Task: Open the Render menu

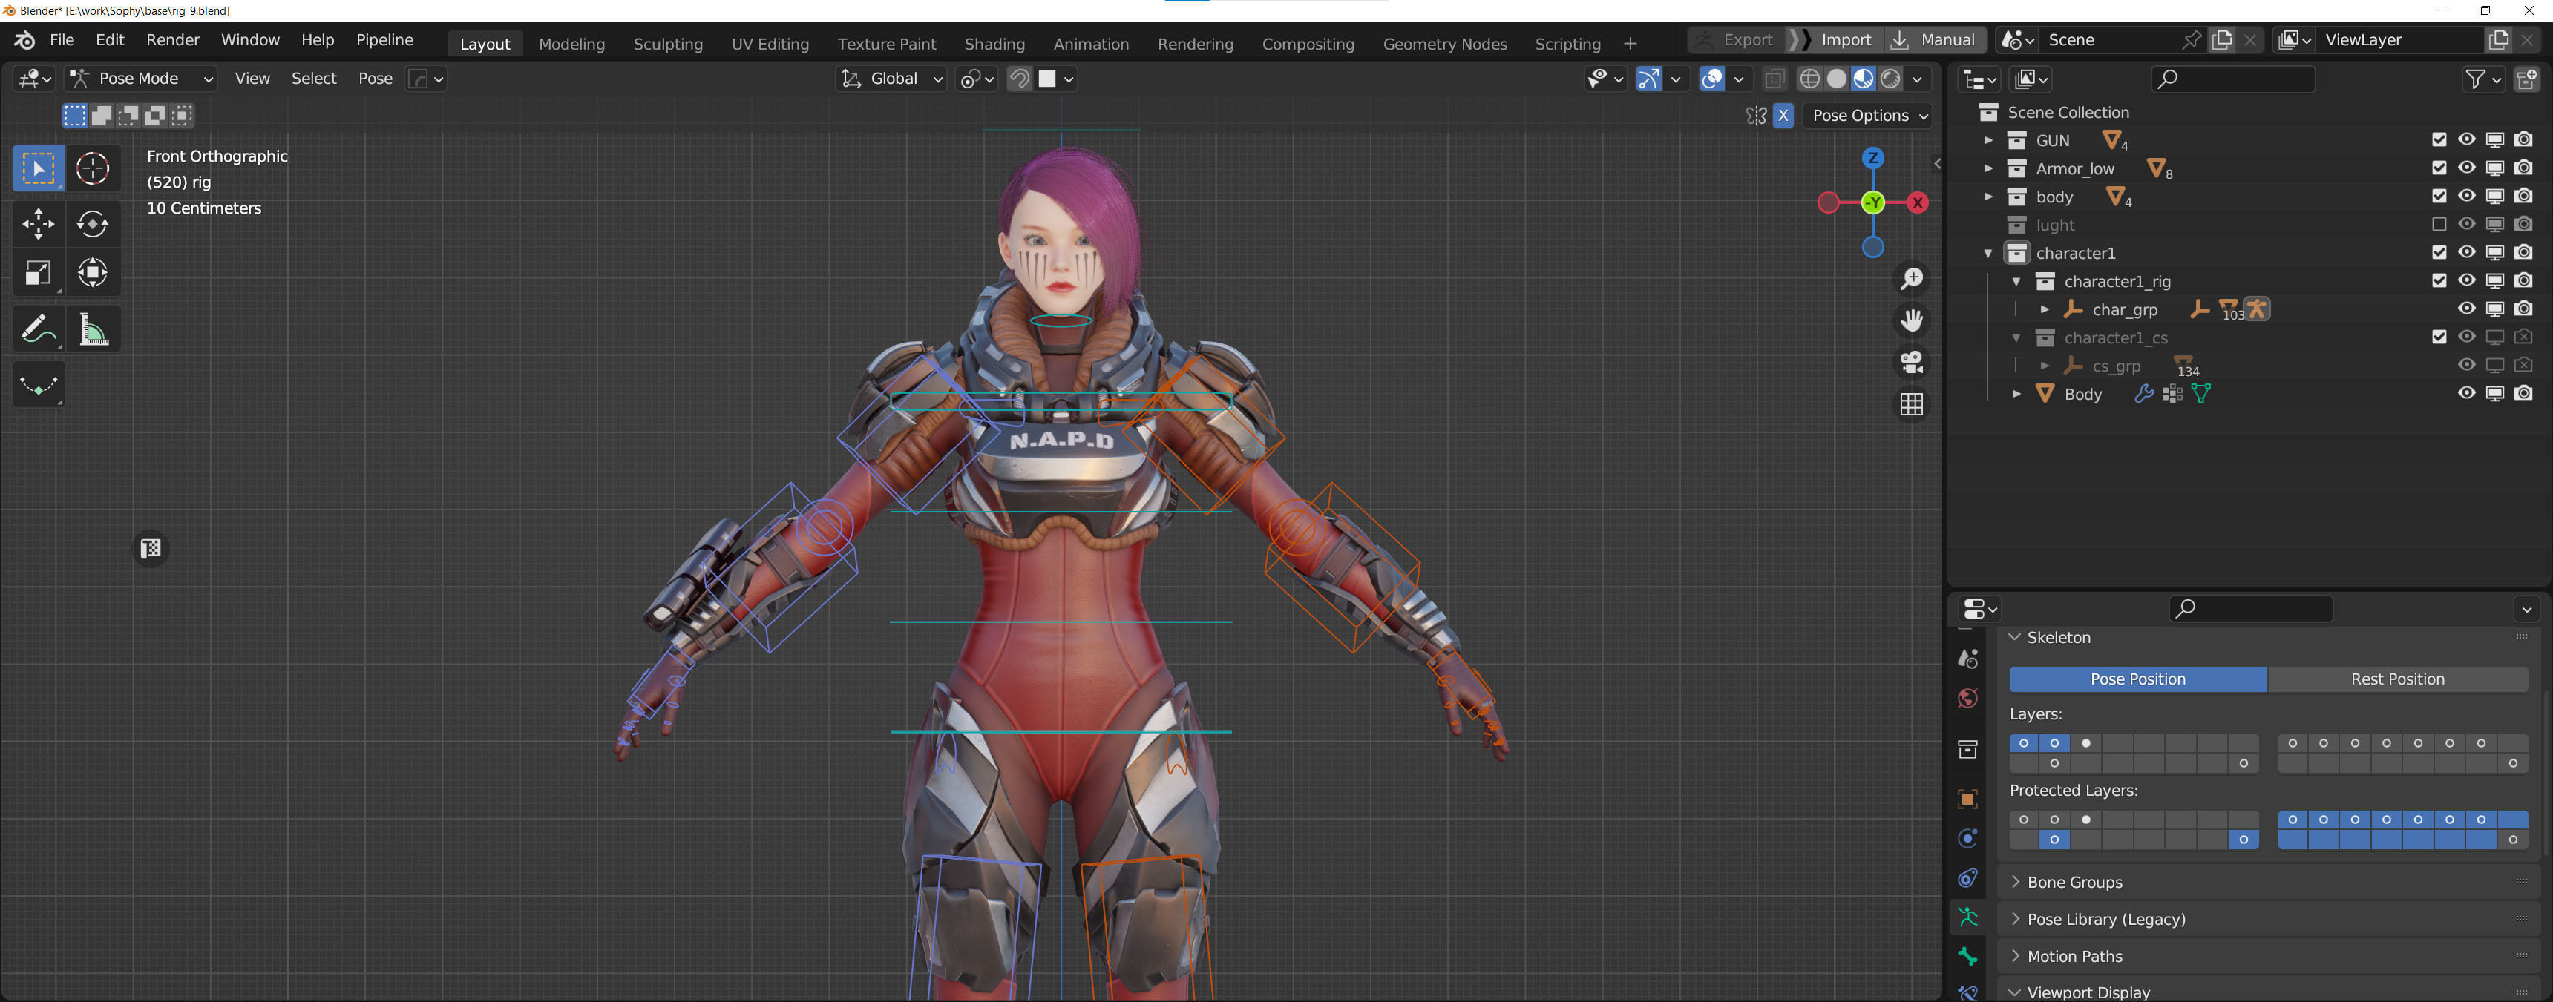Action: (172, 41)
